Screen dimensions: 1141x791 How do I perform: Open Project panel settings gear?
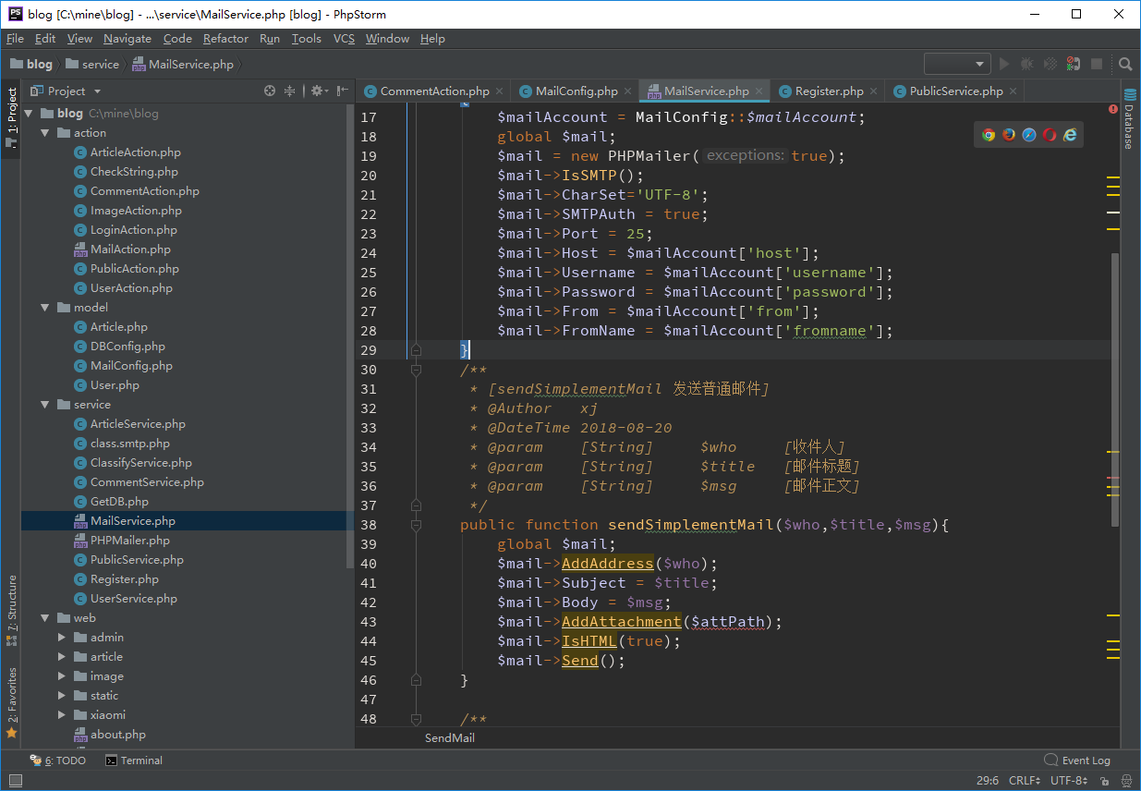coord(318,91)
